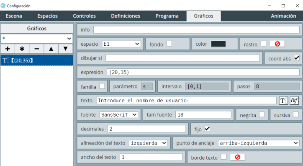Open the plain text editor icon
This screenshot has width=303, height=166.
(x=283, y=101)
